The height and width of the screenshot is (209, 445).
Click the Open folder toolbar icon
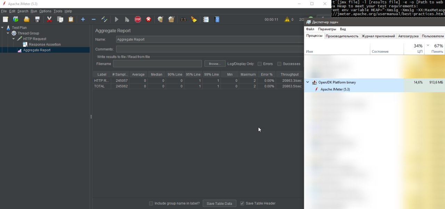point(26,19)
